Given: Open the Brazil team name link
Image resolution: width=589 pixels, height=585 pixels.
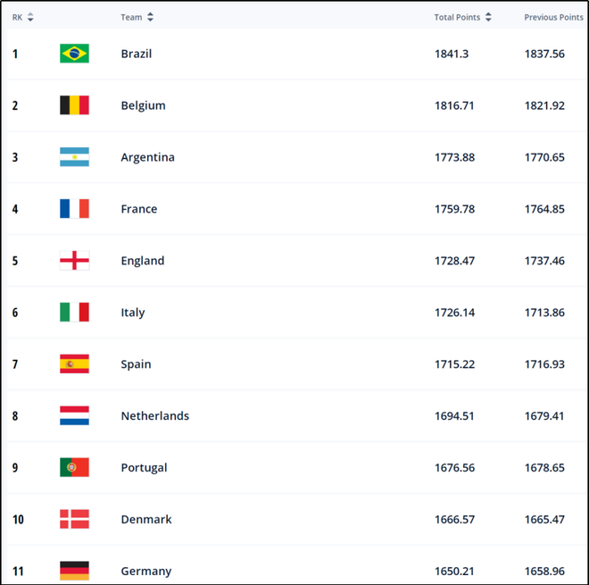Looking at the screenshot, I should 137,54.
